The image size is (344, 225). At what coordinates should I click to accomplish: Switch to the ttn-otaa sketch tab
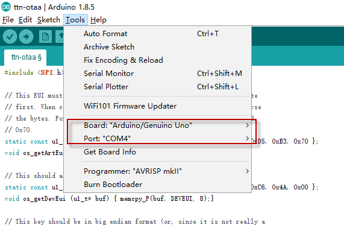pos(25,57)
